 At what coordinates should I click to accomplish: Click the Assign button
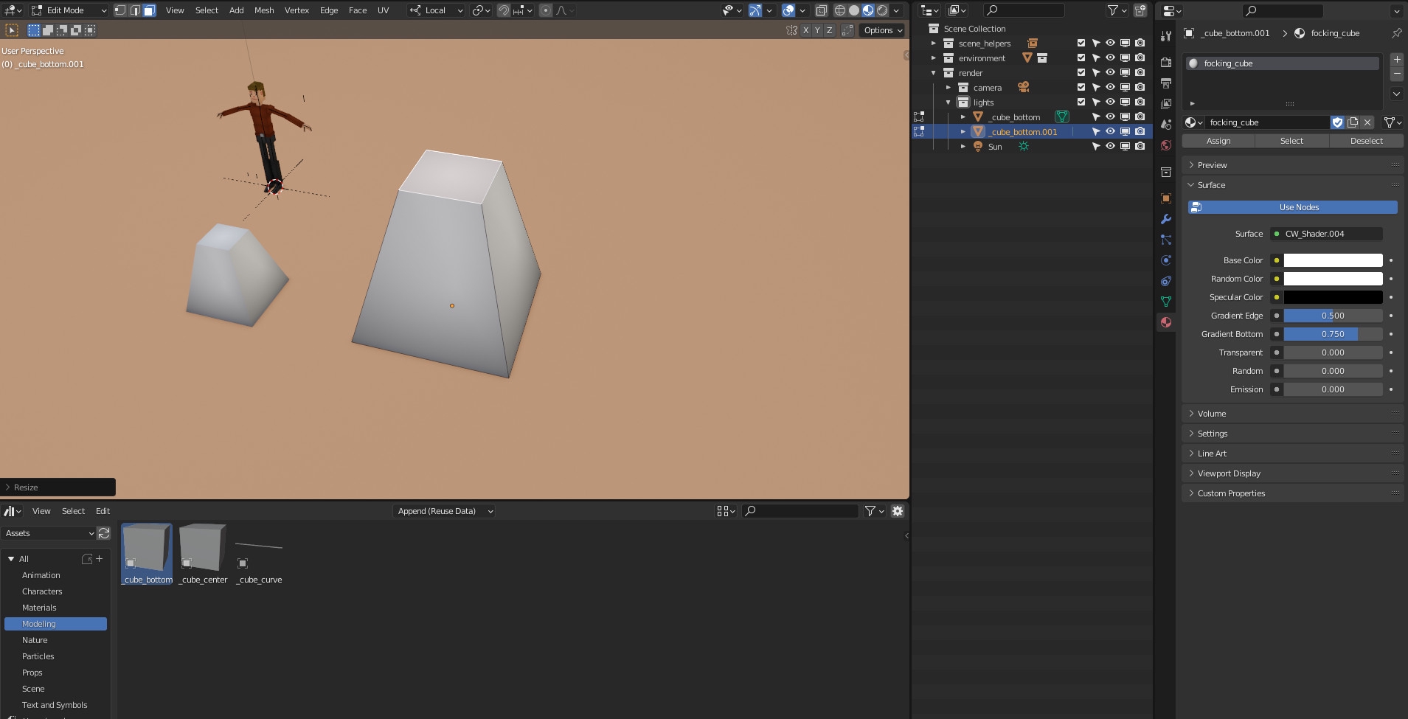pos(1218,141)
